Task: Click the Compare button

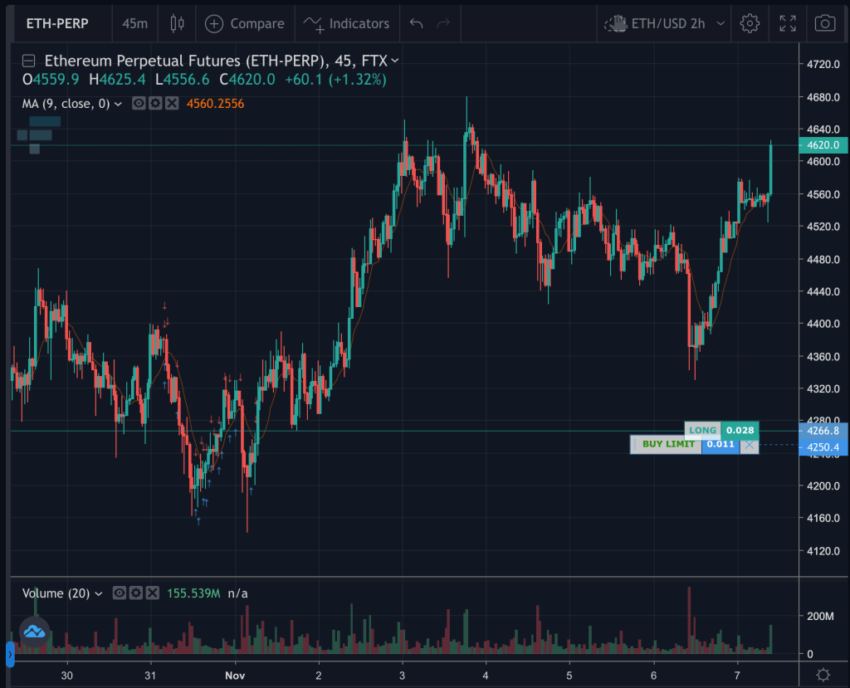Action: pos(245,23)
